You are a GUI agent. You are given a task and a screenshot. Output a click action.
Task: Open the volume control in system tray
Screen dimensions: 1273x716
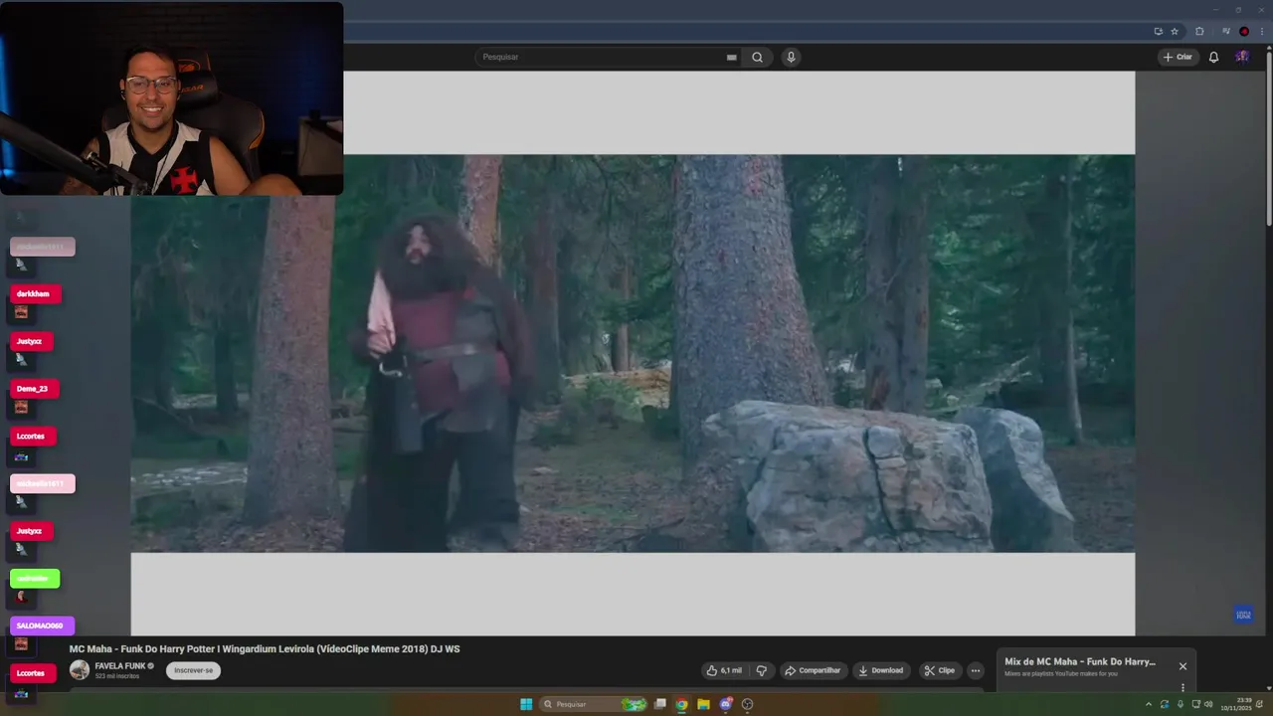click(1208, 704)
